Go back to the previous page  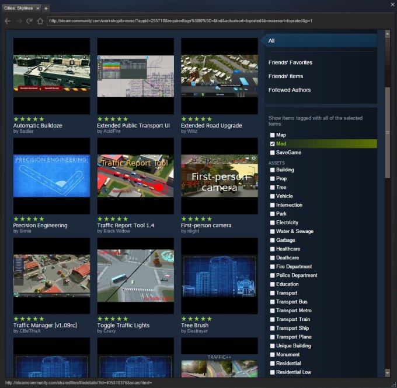pyautogui.click(x=8, y=21)
